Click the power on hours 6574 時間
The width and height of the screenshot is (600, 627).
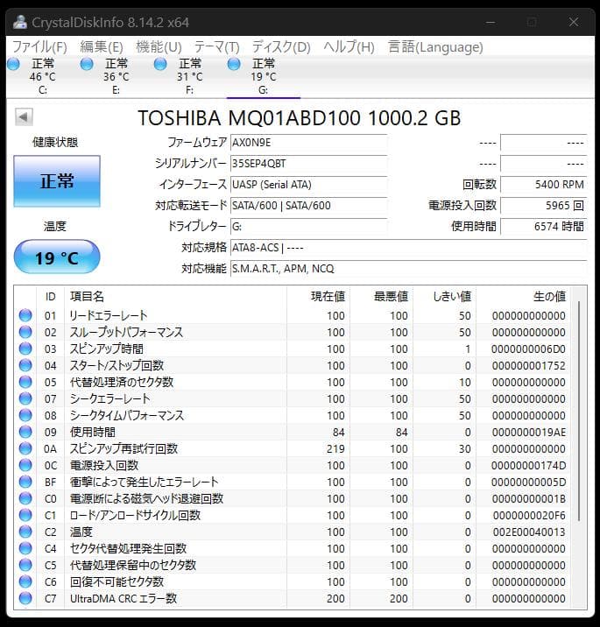543,227
